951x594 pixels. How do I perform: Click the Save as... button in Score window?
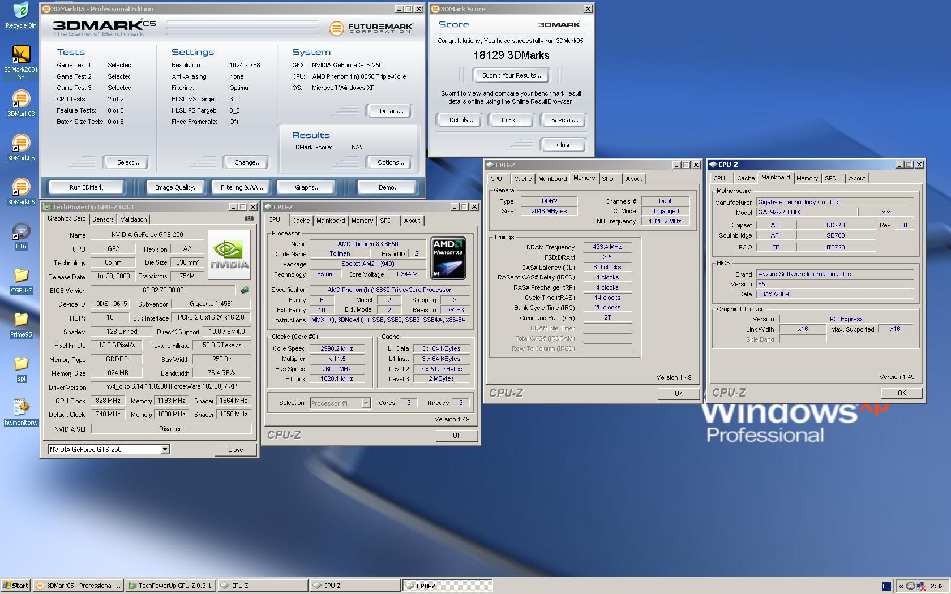[564, 120]
